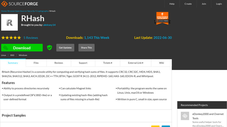Click the 2022-06-30 last update date
Image resolution: width=227 pixels, height=127 pixels.
click(x=163, y=38)
